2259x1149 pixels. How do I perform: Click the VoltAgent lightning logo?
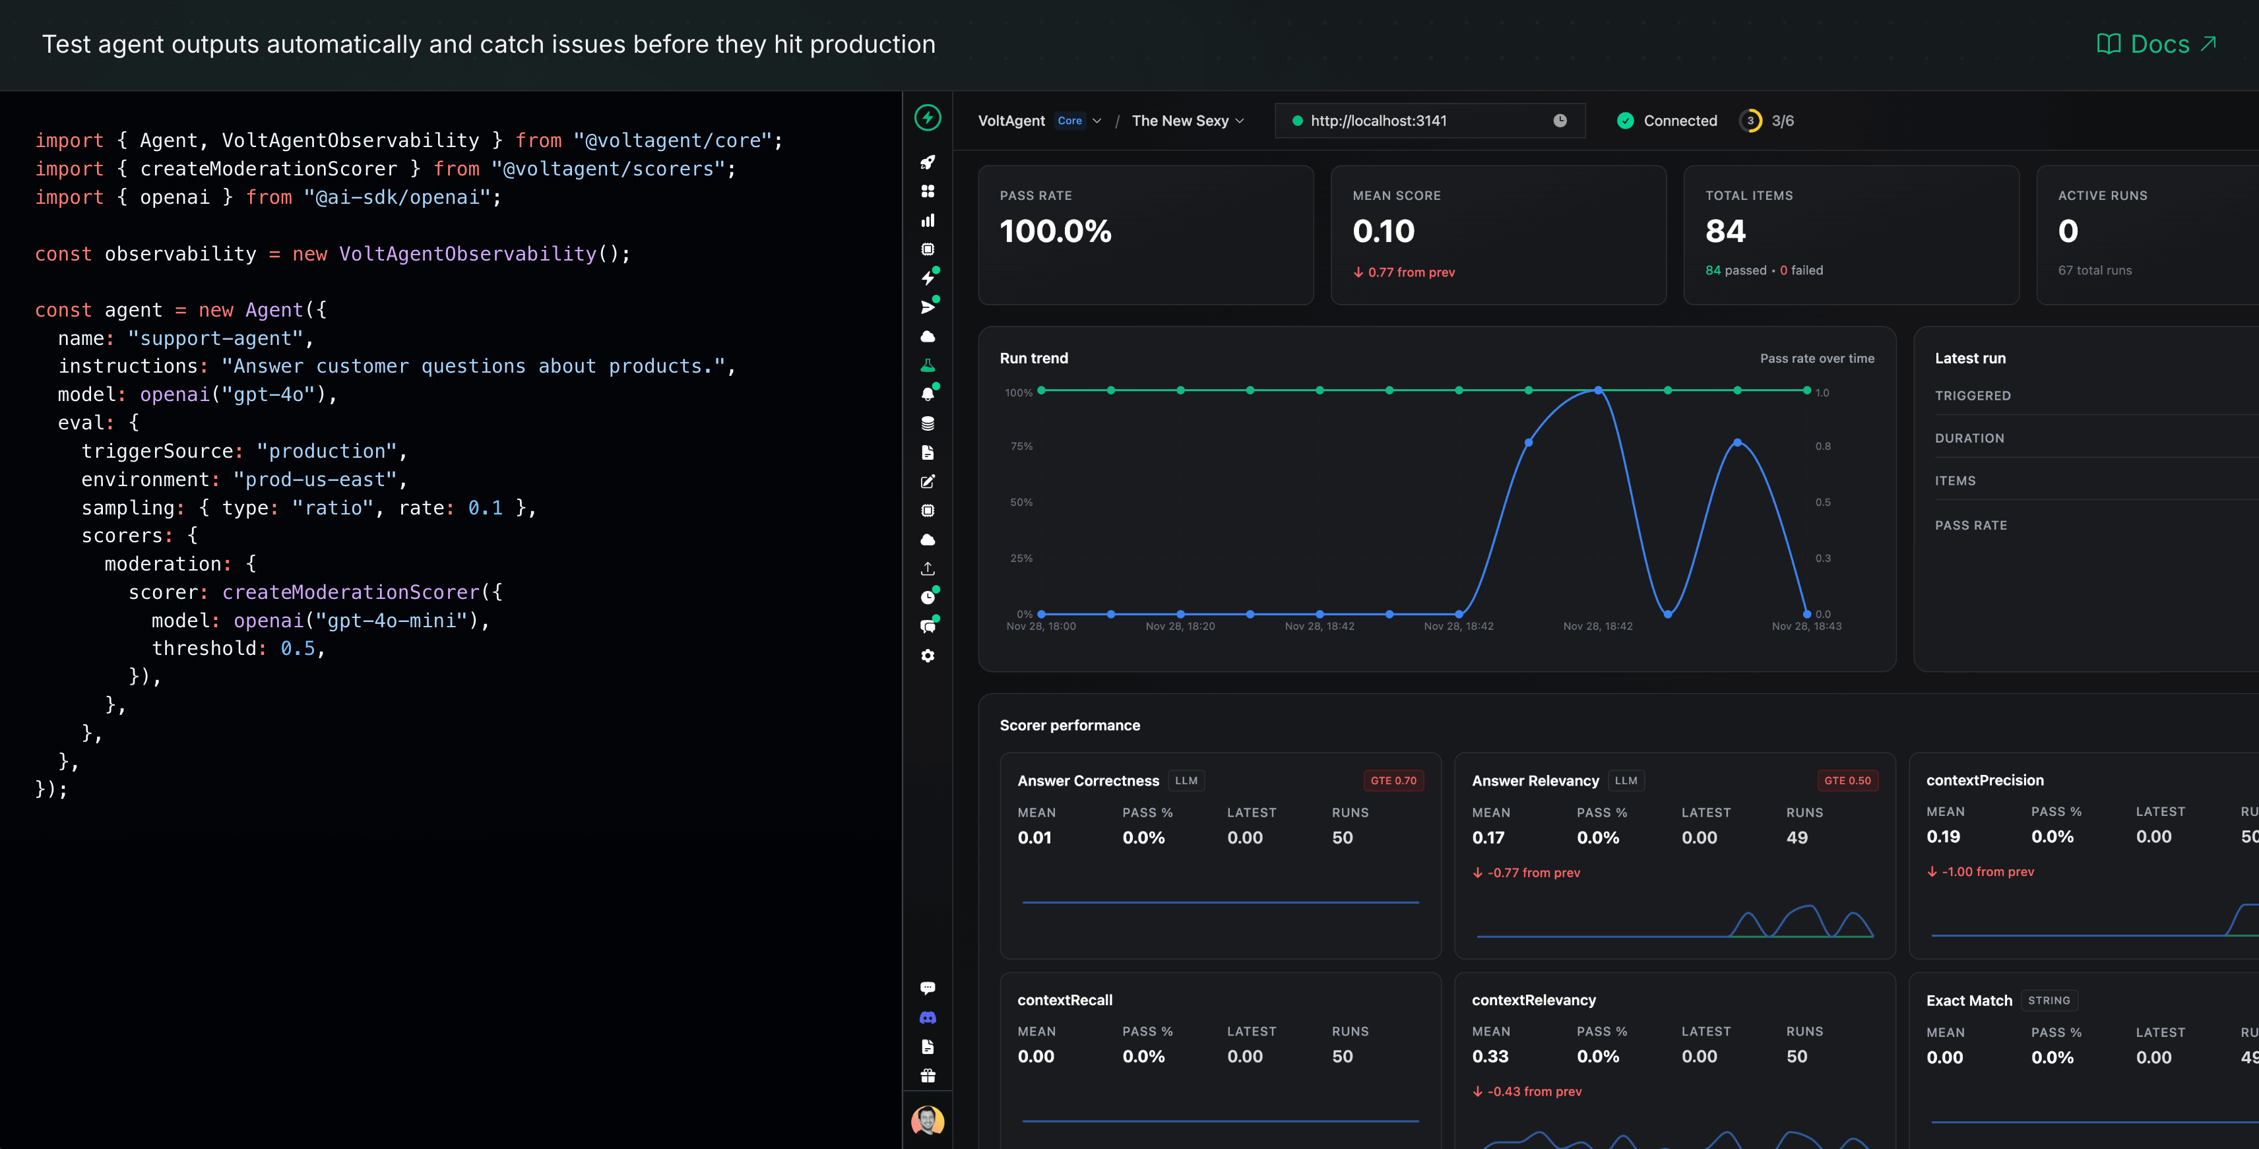(927, 117)
